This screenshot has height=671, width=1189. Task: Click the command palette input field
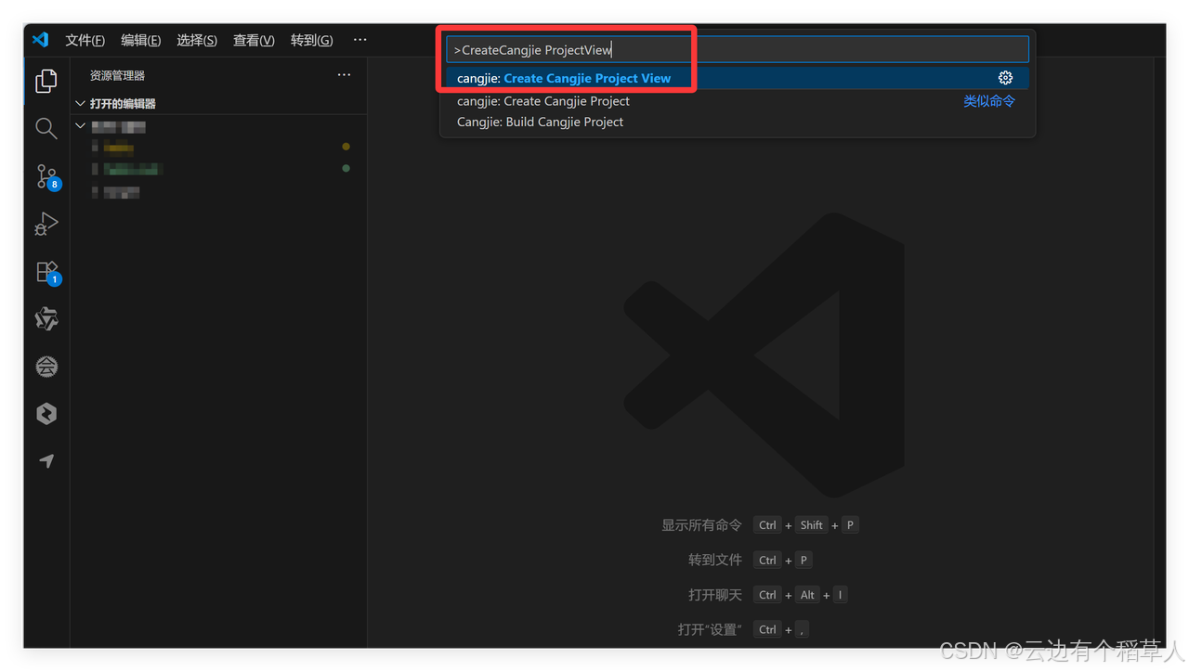[x=737, y=49]
